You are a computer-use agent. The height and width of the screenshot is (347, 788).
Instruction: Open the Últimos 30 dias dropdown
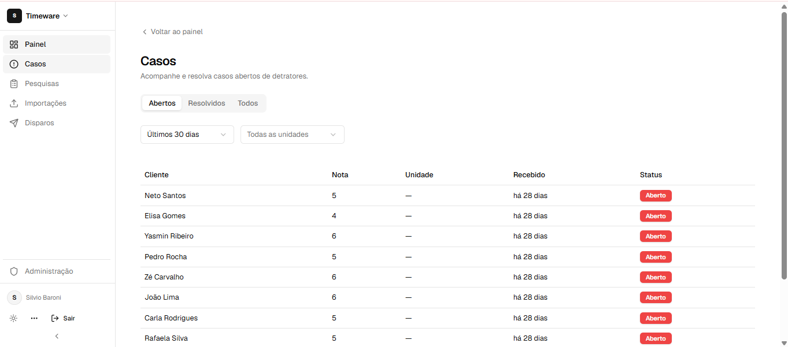[187, 135]
